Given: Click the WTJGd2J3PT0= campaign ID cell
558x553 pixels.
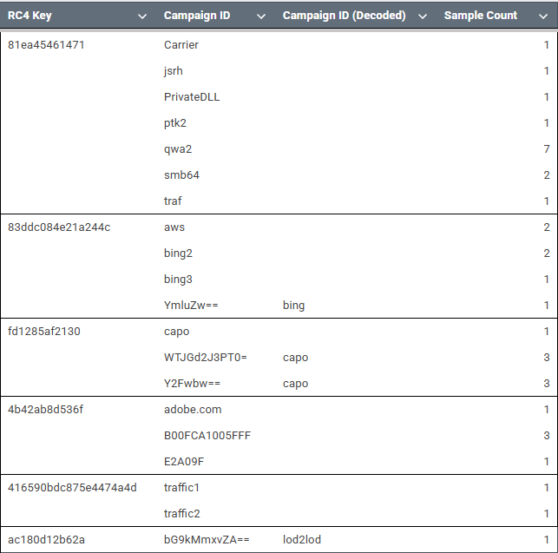Looking at the screenshot, I should (206, 358).
